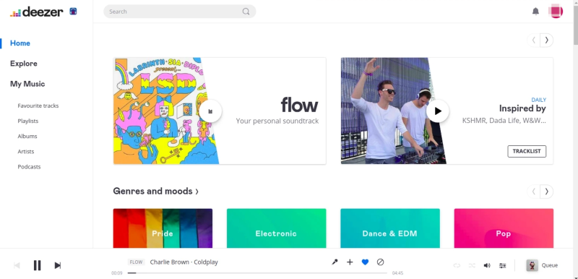Click the flow title text
This screenshot has width=578, height=279.
299,105
